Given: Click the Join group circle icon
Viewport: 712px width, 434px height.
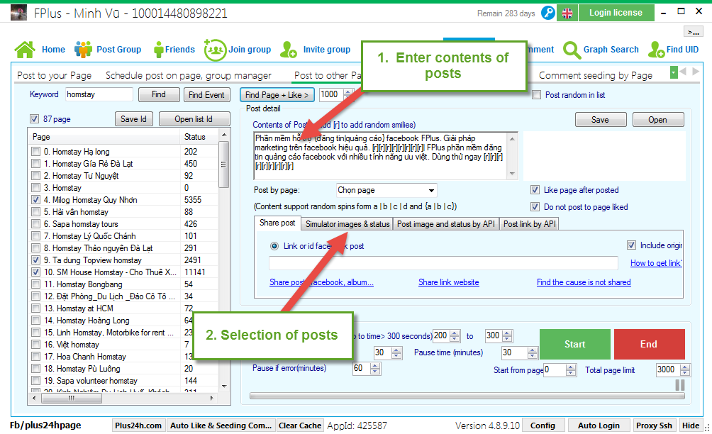Looking at the screenshot, I should [215, 50].
